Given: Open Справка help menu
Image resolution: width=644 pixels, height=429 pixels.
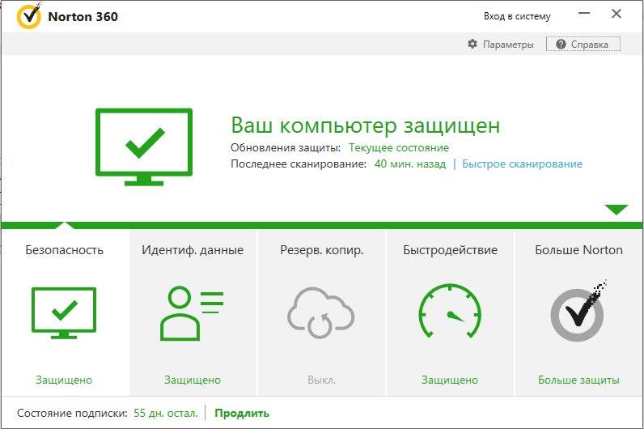Looking at the screenshot, I should 583,44.
